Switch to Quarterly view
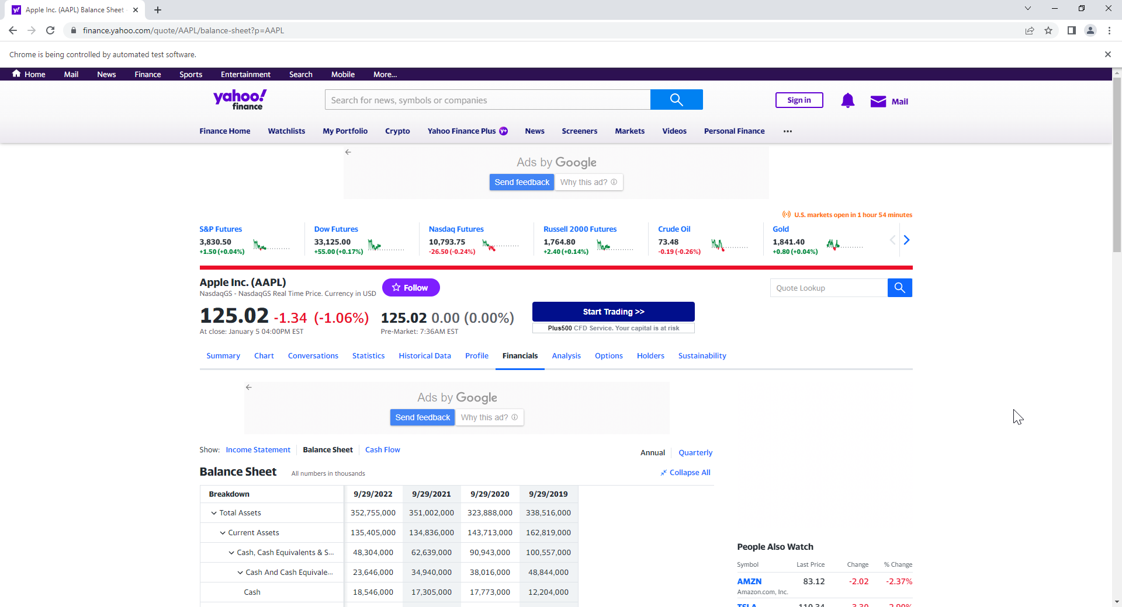The image size is (1122, 607). click(695, 452)
